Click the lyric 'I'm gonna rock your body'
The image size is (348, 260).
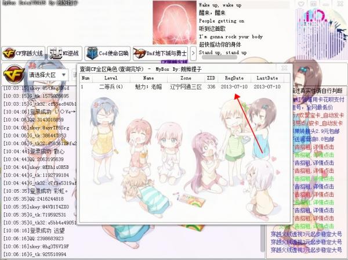pyautogui.click(x=231, y=37)
